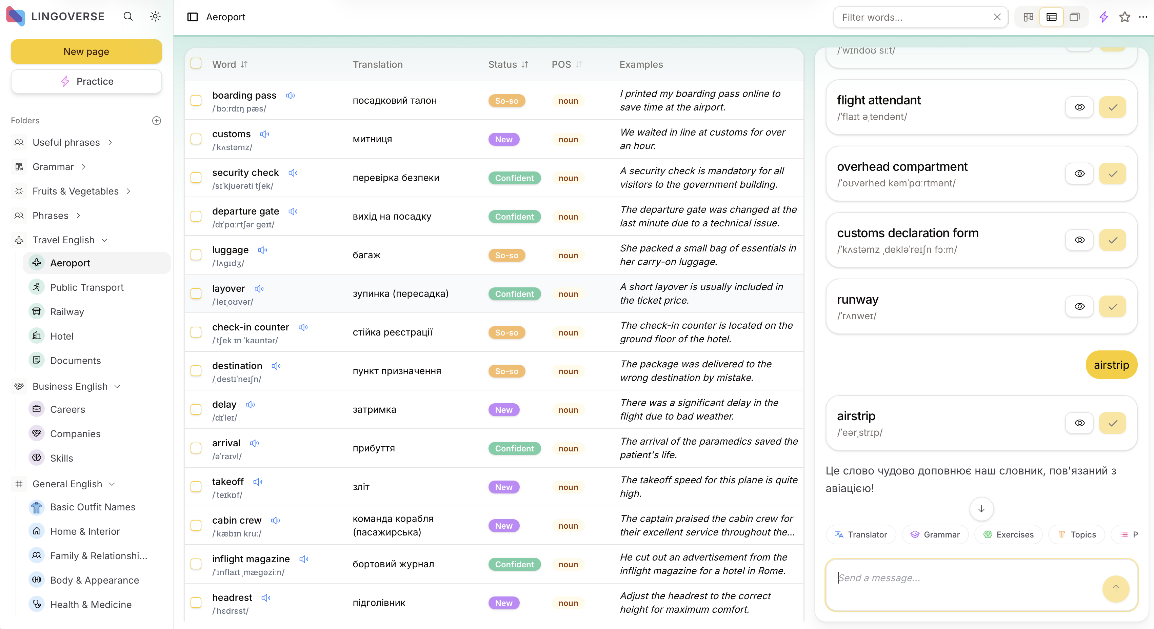Toggle light theme with the sun icon
The image size is (1154, 629).
[x=155, y=17]
